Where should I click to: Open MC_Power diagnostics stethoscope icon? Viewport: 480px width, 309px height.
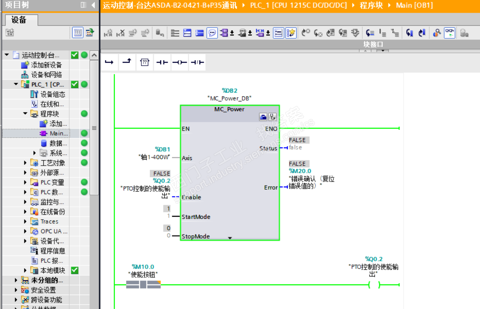272,117
